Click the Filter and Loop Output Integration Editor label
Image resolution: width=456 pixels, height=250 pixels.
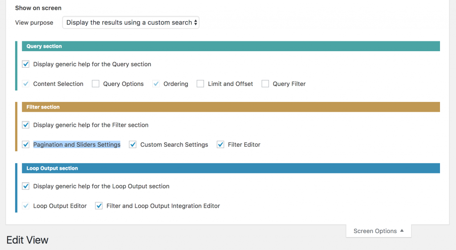[x=163, y=206]
